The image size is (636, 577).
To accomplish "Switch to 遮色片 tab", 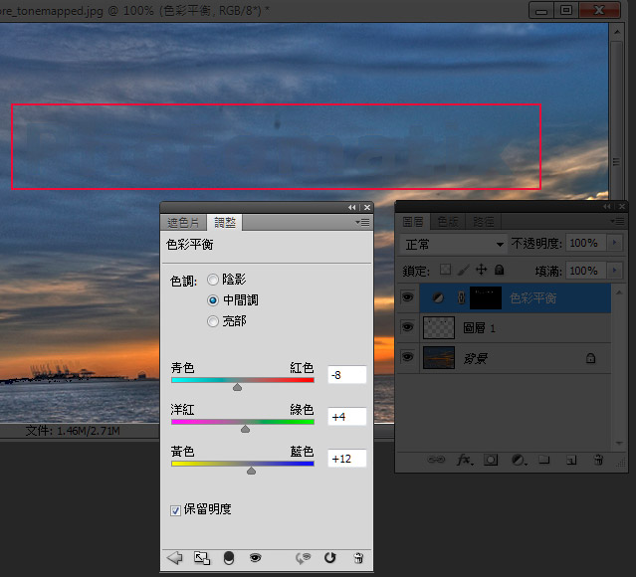I will [x=184, y=222].
